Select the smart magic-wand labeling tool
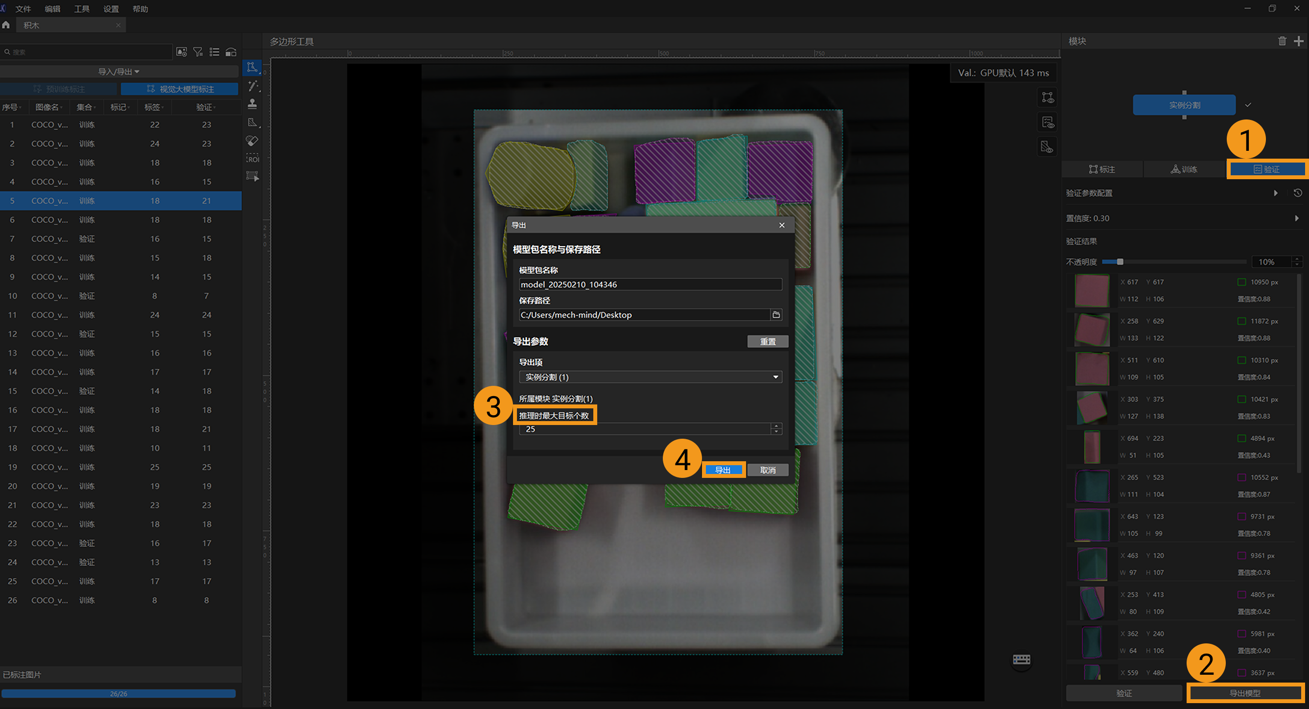The image size is (1309, 709). (253, 86)
